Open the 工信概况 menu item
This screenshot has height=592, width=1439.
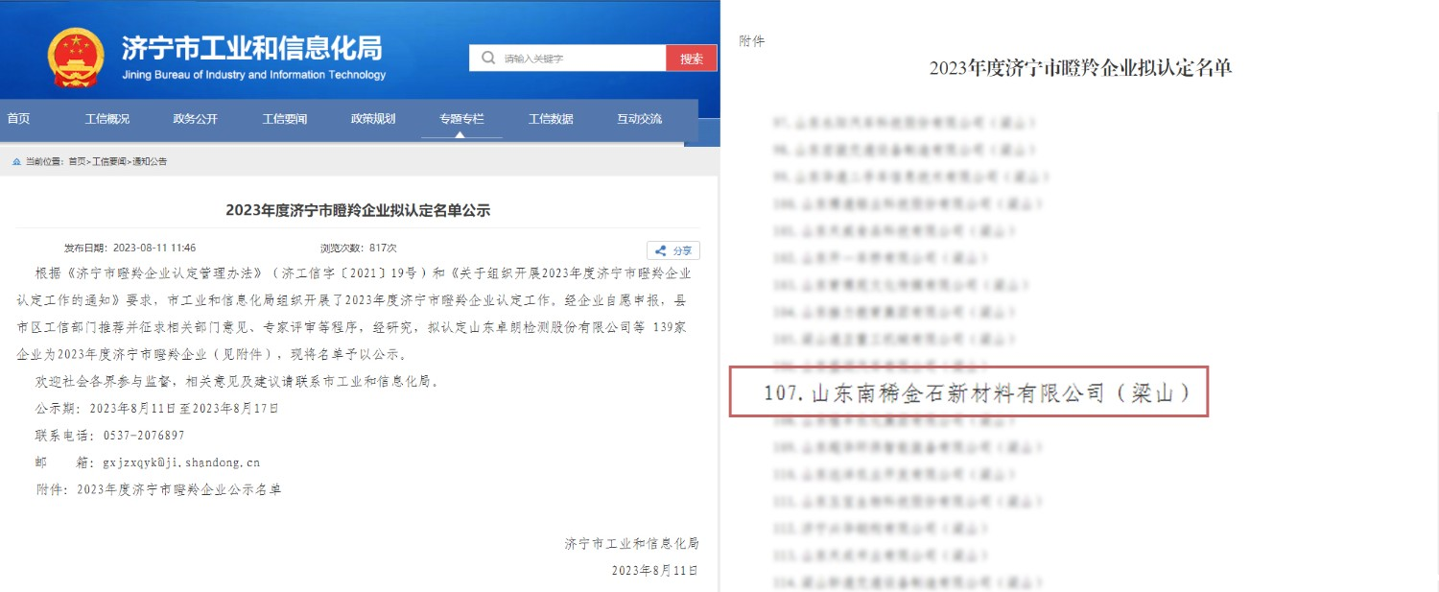(x=106, y=119)
